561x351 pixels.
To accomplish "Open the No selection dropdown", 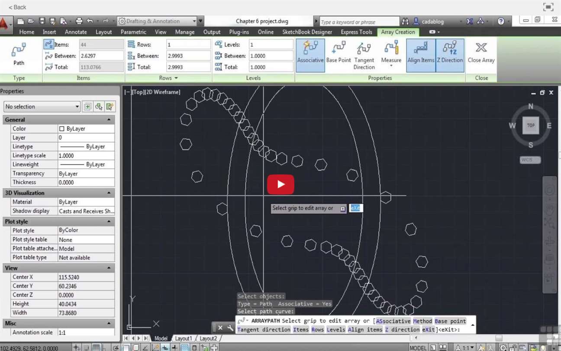I will point(42,107).
